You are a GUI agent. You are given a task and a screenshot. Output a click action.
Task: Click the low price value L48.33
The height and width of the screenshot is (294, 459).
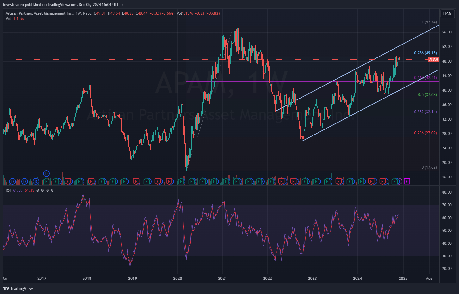tap(127, 13)
